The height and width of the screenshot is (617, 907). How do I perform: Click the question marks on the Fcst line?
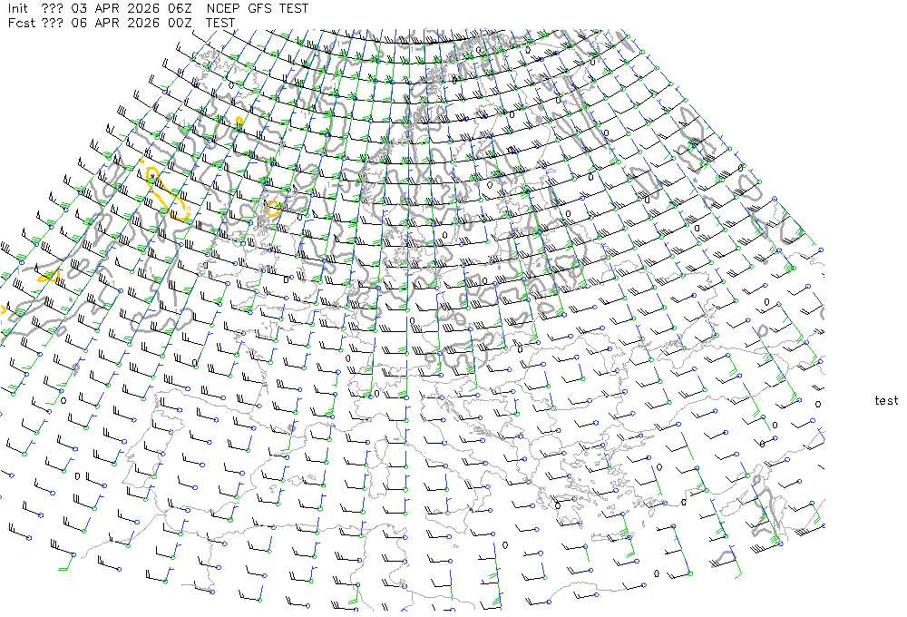click(53, 23)
